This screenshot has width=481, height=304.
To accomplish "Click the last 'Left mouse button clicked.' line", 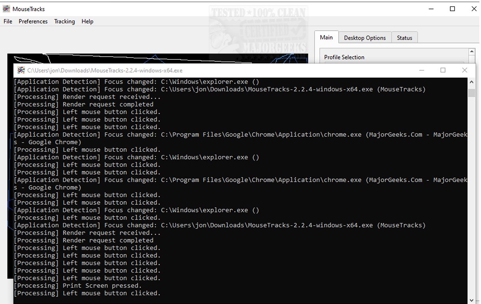I will pyautogui.click(x=87, y=293).
